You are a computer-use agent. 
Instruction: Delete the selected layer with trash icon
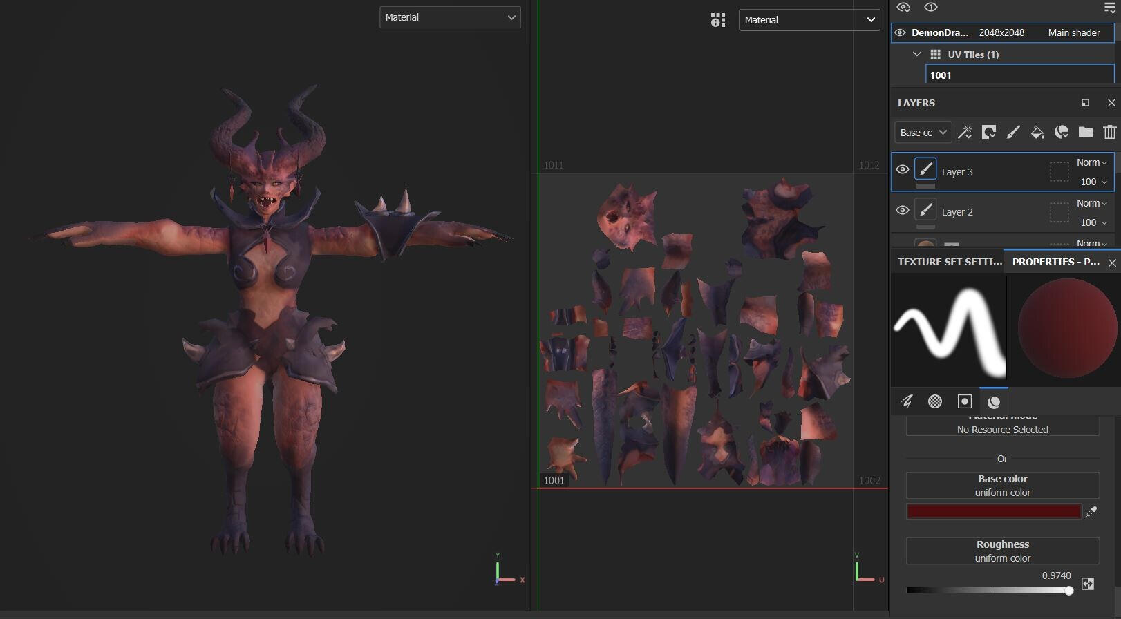[1109, 132]
